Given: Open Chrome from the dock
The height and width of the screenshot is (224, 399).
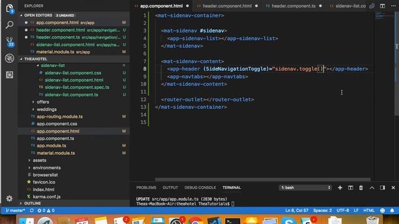Looking at the screenshot, I should click(195, 221).
